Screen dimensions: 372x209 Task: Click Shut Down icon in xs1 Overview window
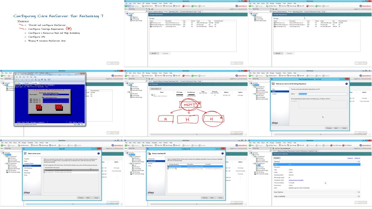click(x=183, y=75)
